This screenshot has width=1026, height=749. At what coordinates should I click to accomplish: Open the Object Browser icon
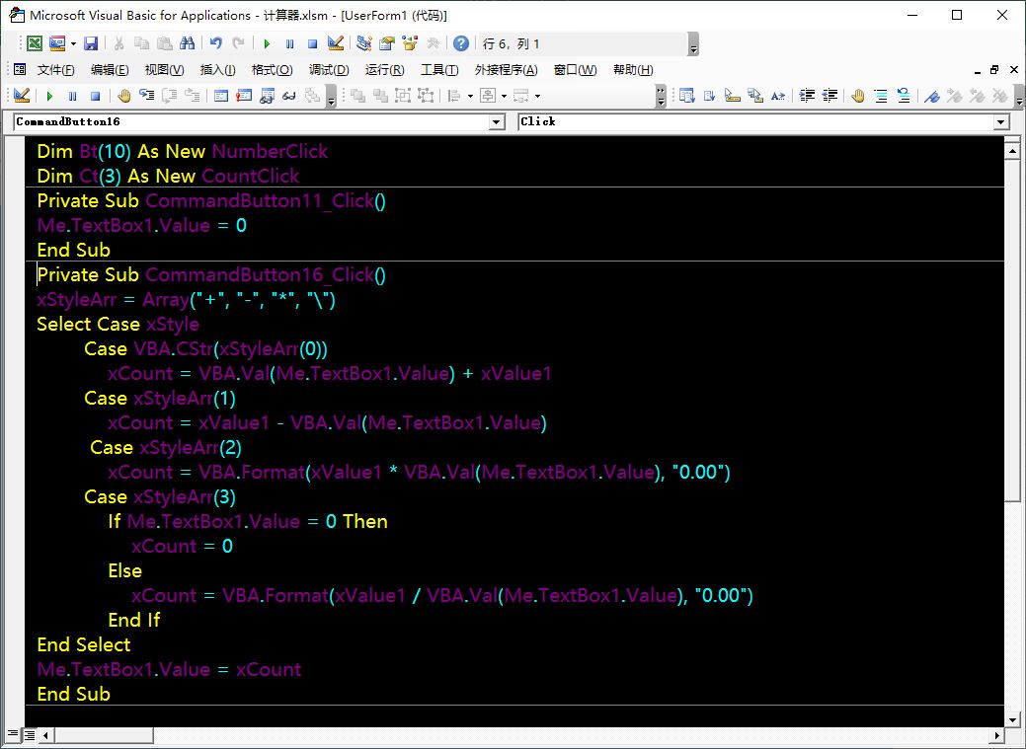click(x=410, y=43)
